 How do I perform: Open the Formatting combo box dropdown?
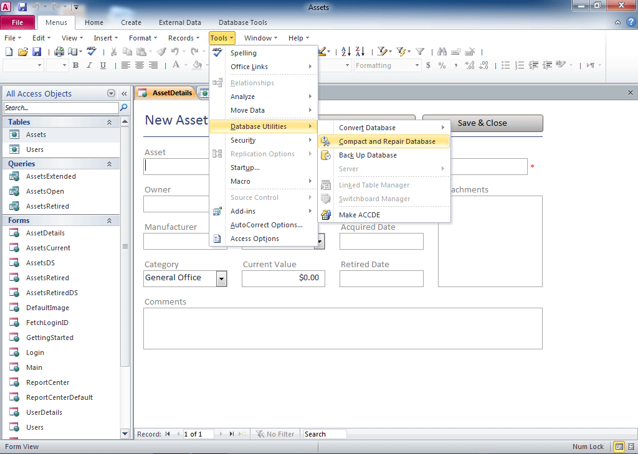tap(417, 65)
